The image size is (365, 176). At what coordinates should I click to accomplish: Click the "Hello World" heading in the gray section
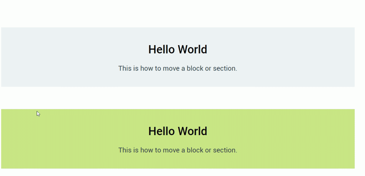click(x=178, y=49)
